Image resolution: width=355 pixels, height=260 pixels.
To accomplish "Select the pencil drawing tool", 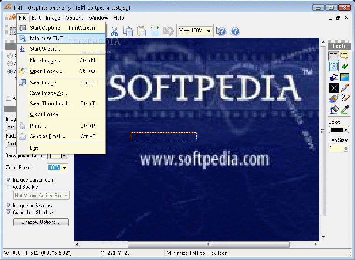I will tap(345, 88).
